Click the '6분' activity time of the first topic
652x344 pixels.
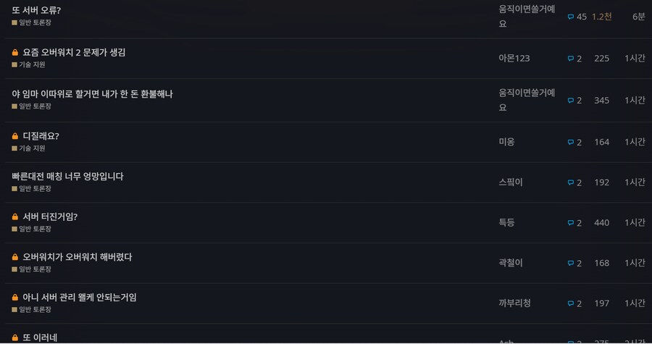pyautogui.click(x=638, y=17)
